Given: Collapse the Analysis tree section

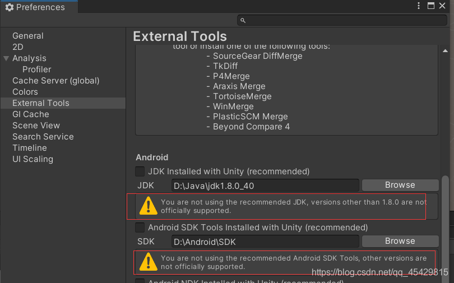Looking at the screenshot, I should (x=6, y=58).
